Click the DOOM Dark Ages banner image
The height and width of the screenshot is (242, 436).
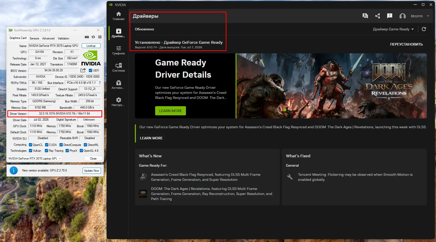click(x=332, y=86)
